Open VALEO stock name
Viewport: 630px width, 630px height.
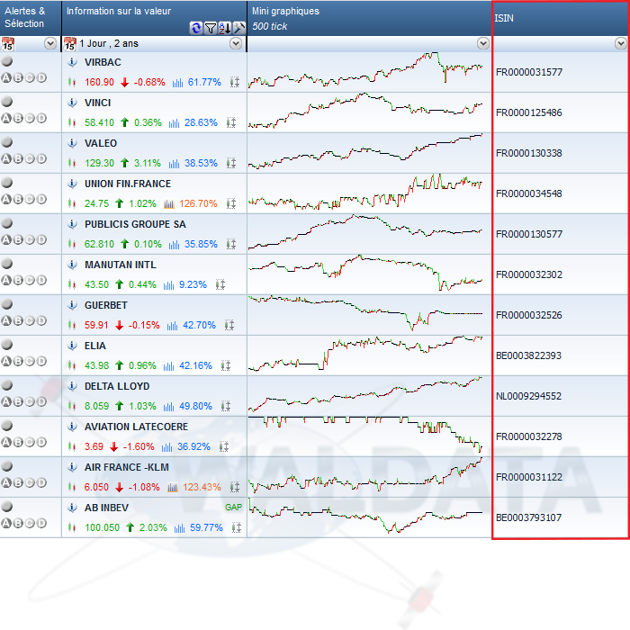[x=101, y=143]
